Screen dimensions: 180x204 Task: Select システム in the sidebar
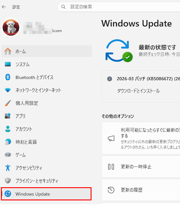[46, 64]
